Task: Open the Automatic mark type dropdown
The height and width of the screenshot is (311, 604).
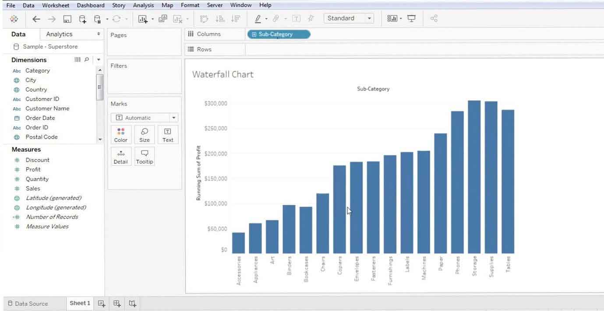Action: tap(173, 117)
